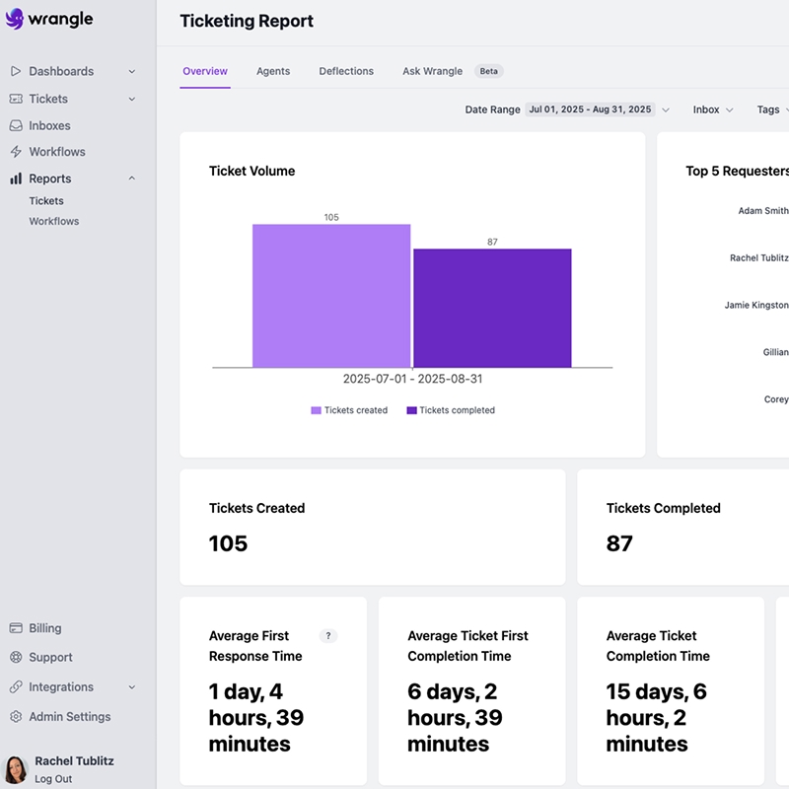Image resolution: width=789 pixels, height=789 pixels.
Task: Click the Admin Settings gear icon
Action: (16, 717)
